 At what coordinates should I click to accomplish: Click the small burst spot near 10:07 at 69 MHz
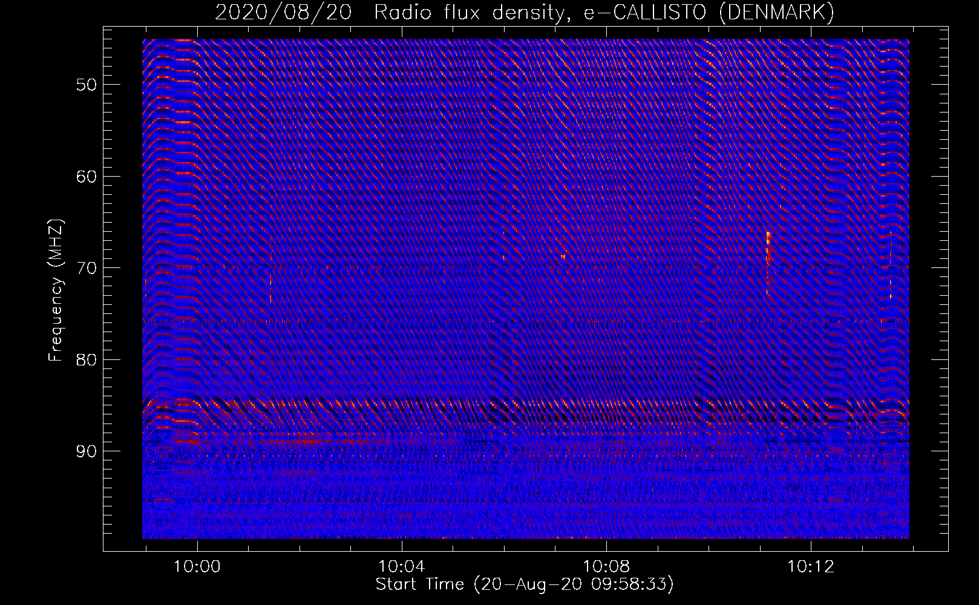[x=563, y=257]
